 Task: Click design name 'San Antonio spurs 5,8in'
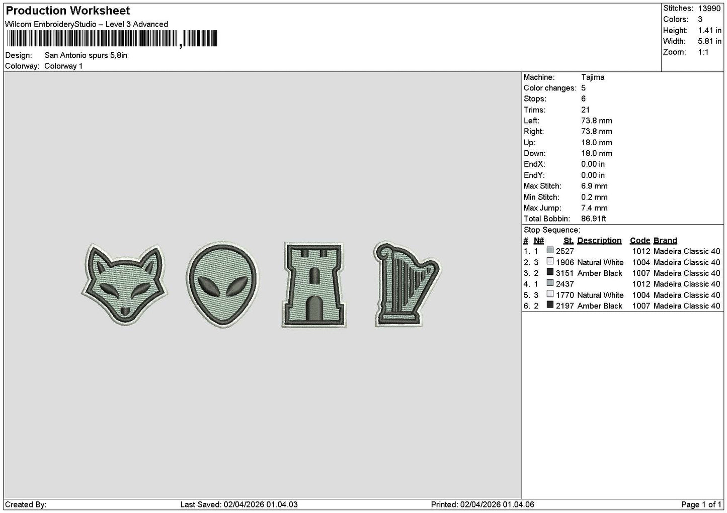(86, 55)
